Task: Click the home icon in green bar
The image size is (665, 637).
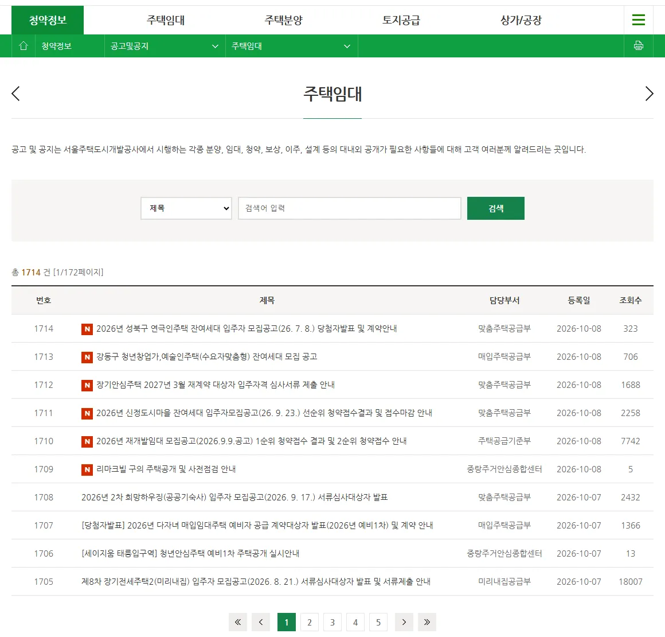Action: 24,45
